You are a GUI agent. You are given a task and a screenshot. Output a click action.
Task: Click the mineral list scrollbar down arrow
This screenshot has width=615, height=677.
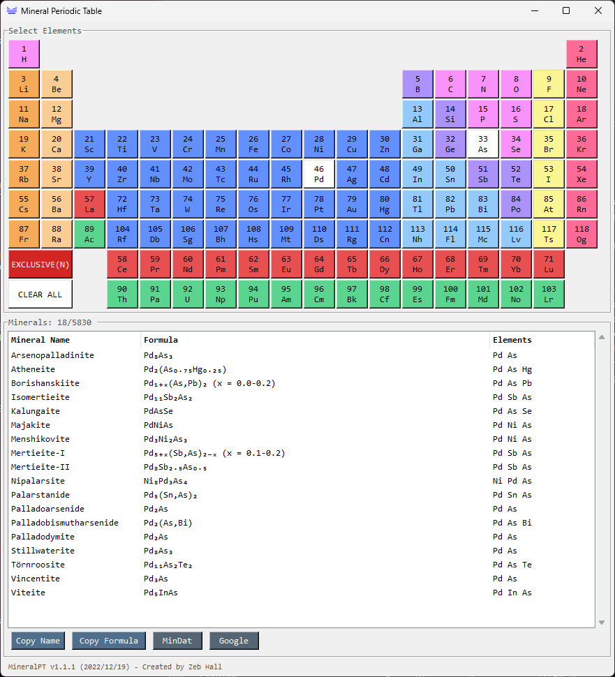coord(601,622)
